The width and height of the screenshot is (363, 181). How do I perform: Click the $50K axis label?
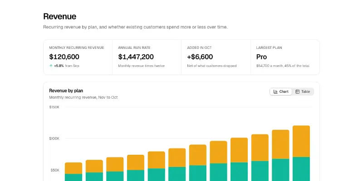pos(55,170)
